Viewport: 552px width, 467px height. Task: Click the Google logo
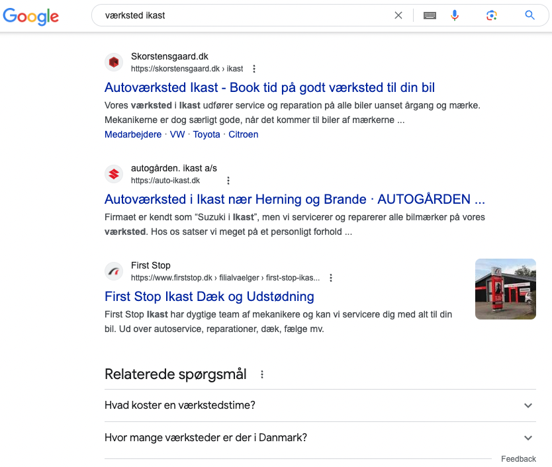30,16
